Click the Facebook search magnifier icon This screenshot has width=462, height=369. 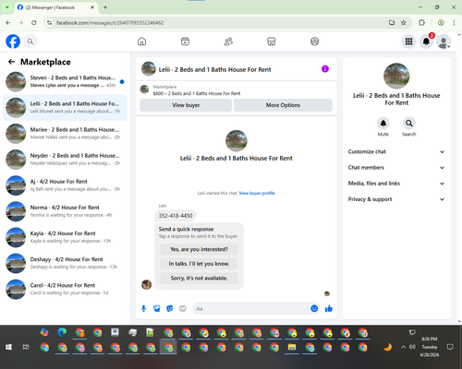click(x=30, y=42)
